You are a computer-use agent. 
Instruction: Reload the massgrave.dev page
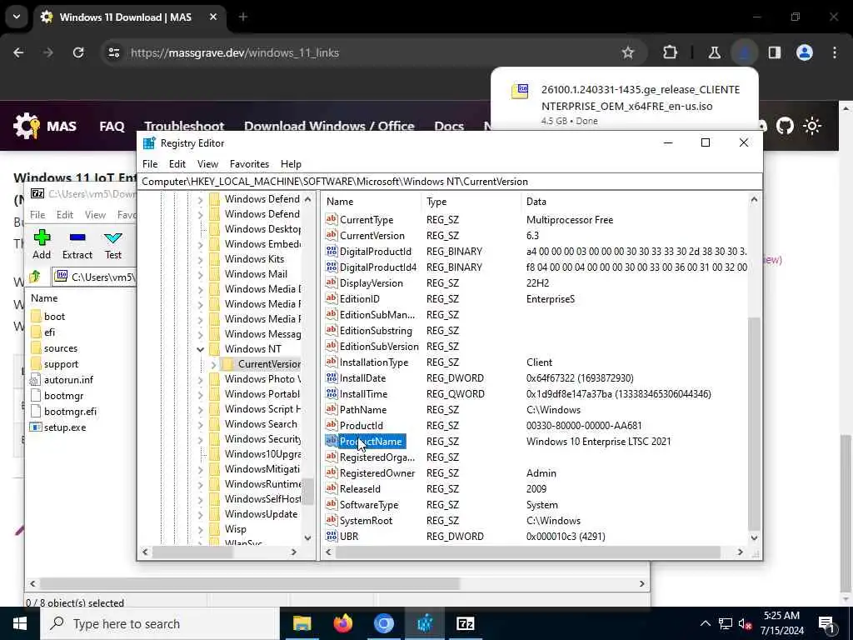tap(78, 52)
